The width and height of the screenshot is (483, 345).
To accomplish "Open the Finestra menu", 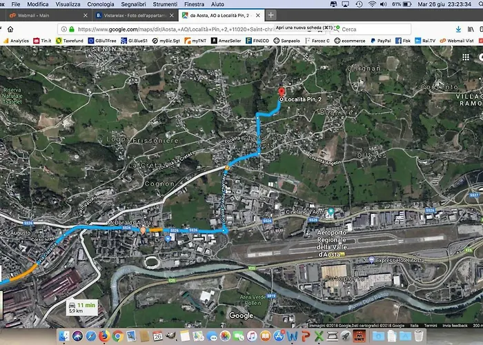I will pos(194,4).
